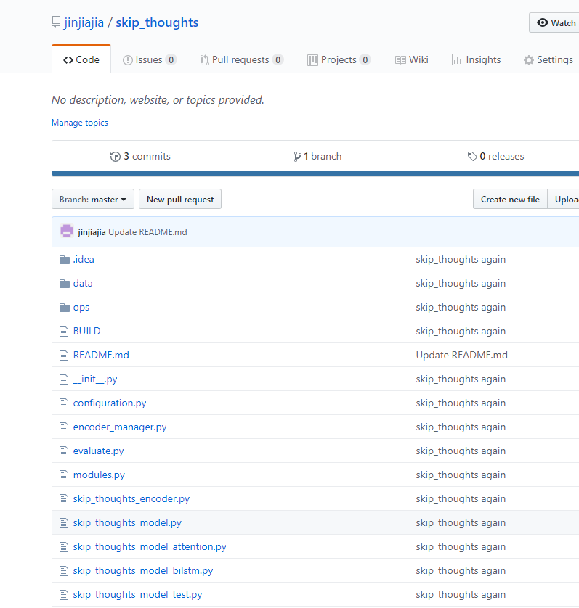The image size is (579, 608).
Task: Open the data folder
Action: pos(83,284)
